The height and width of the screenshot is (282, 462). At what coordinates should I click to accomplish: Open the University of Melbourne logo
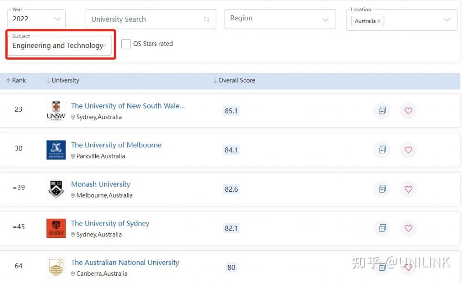click(56, 150)
